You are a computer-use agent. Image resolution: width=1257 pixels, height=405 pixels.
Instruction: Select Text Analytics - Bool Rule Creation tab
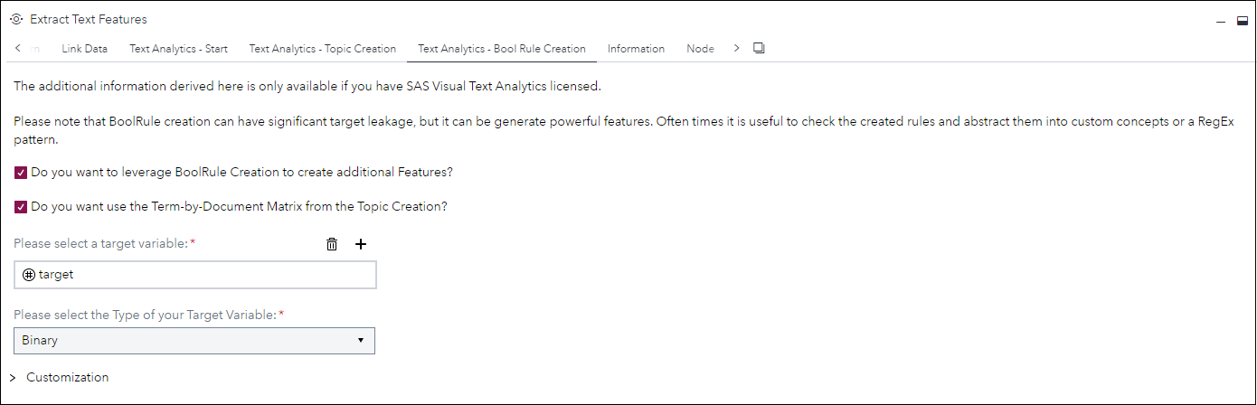tap(502, 49)
